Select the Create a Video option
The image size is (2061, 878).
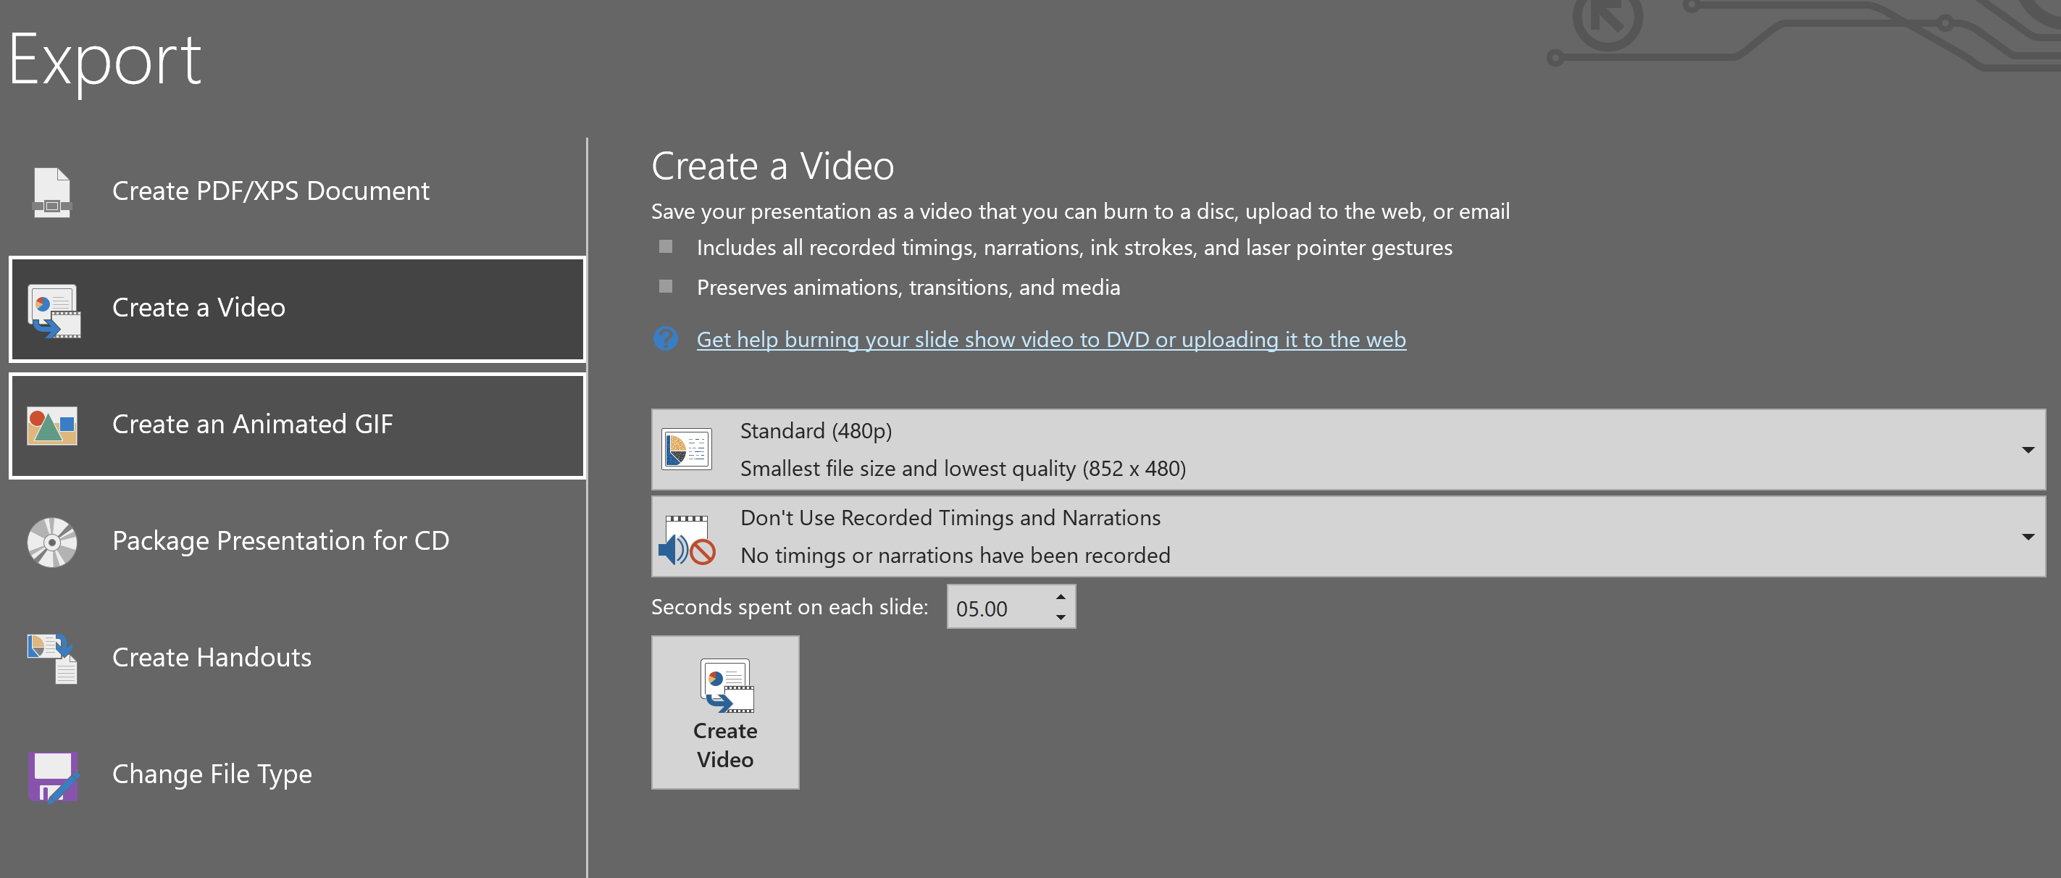tap(297, 309)
